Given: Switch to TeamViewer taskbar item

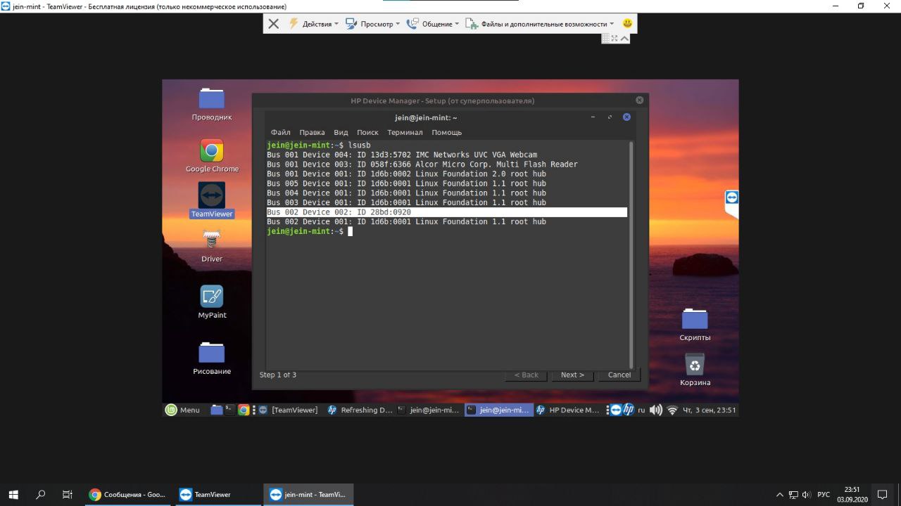Looking at the screenshot, I should 218,495.
